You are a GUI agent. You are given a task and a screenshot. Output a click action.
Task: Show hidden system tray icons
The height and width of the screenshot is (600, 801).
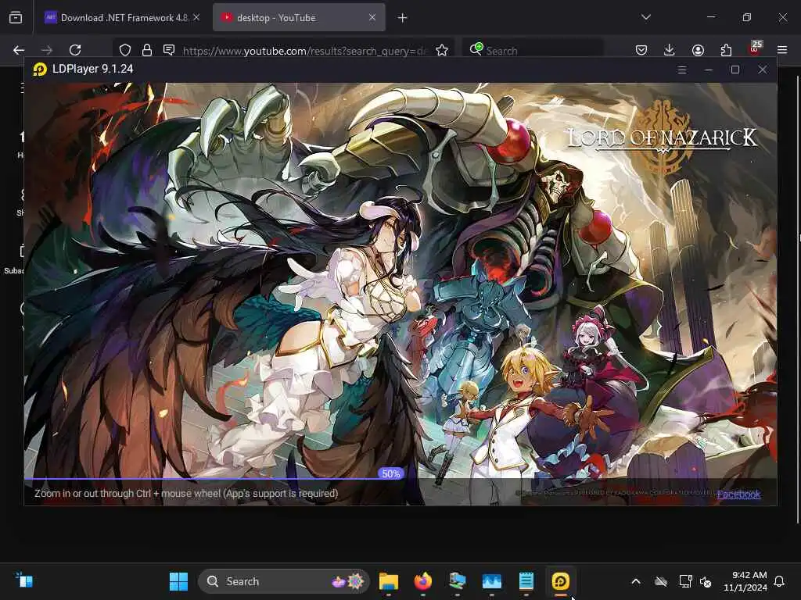(635, 581)
